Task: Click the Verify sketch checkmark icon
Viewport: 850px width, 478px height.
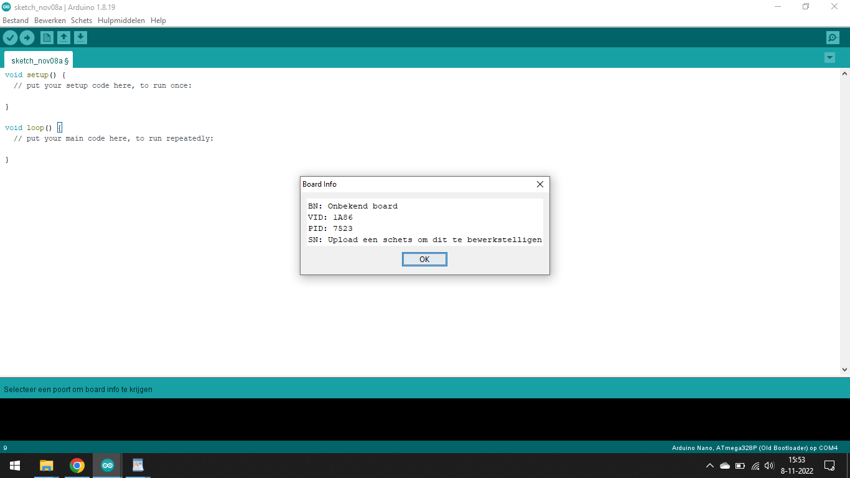Action: coord(10,38)
